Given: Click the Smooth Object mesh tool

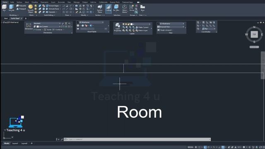Looking at the screenshot, I should 31,9.
